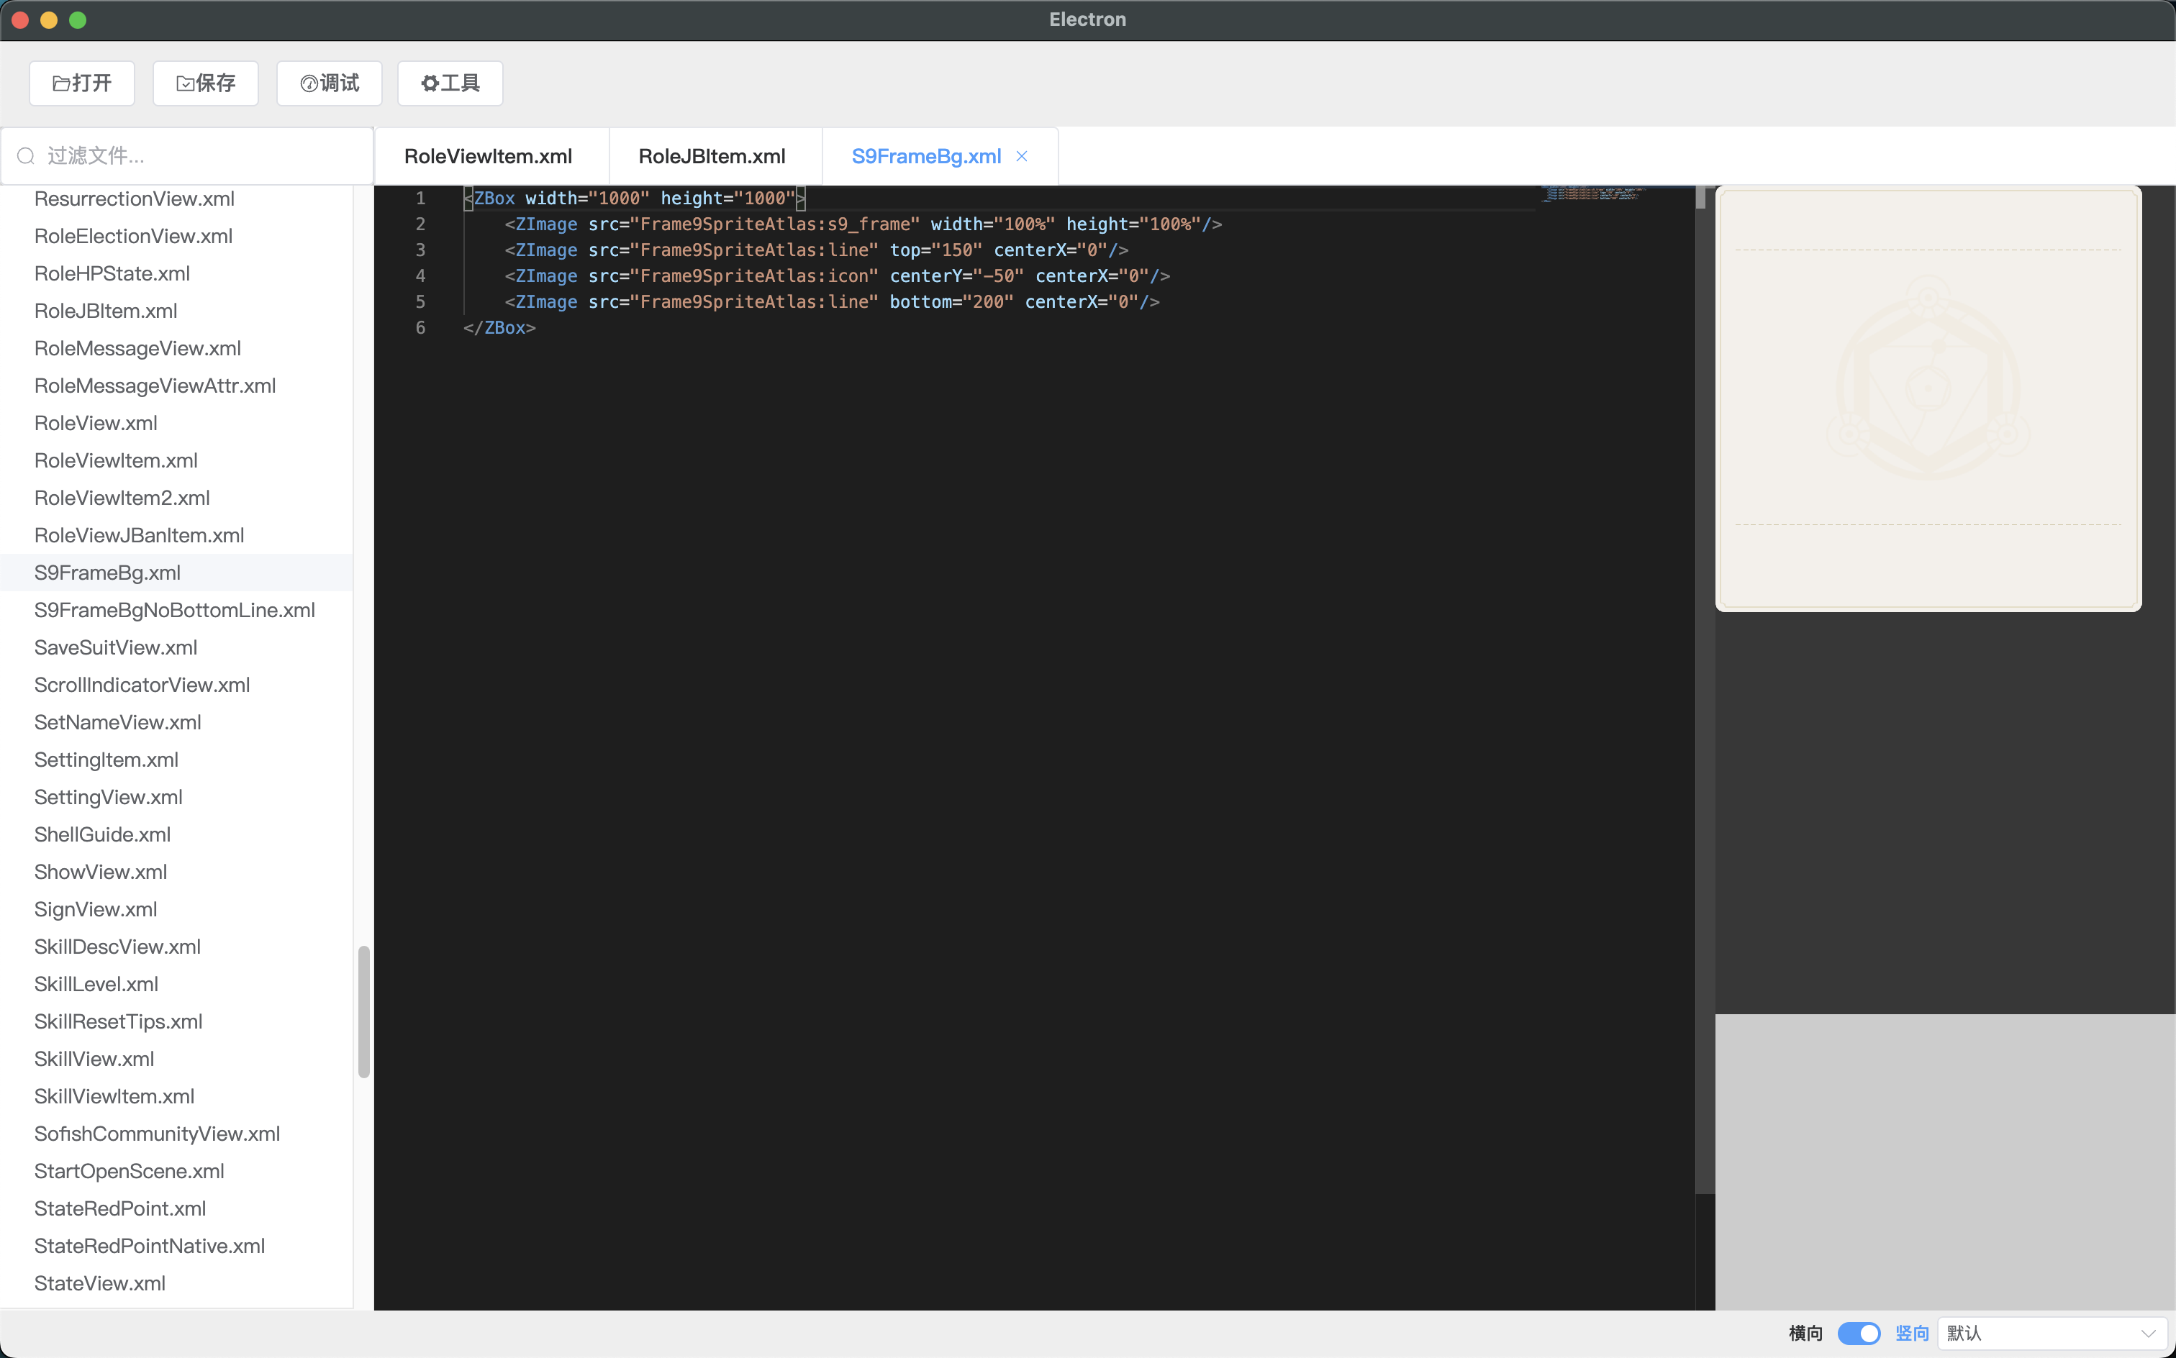Screen dimensions: 2176x1358
Task: Click the gear icon on the 工具 button
Action: (x=430, y=83)
